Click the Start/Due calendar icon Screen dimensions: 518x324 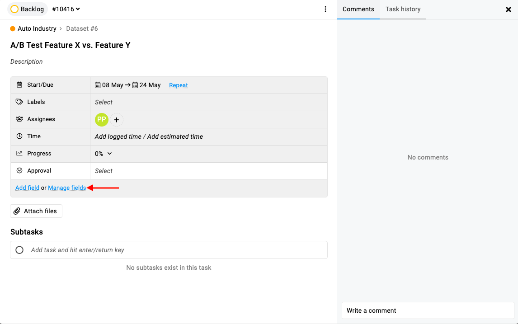pos(19,85)
